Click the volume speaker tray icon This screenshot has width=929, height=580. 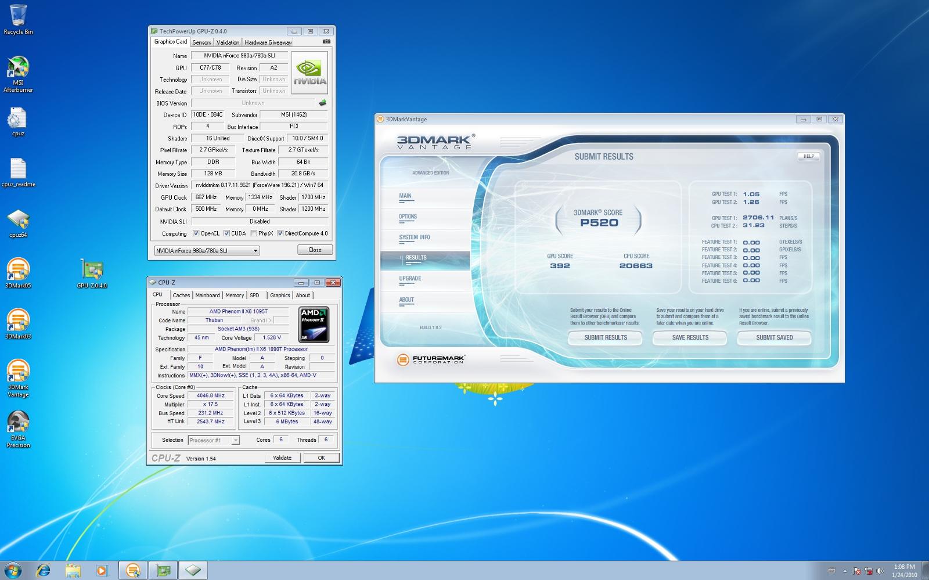880,571
